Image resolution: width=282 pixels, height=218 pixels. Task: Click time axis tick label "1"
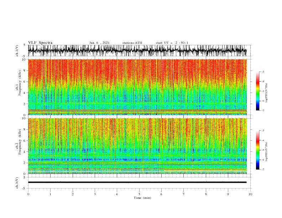tap(50, 194)
